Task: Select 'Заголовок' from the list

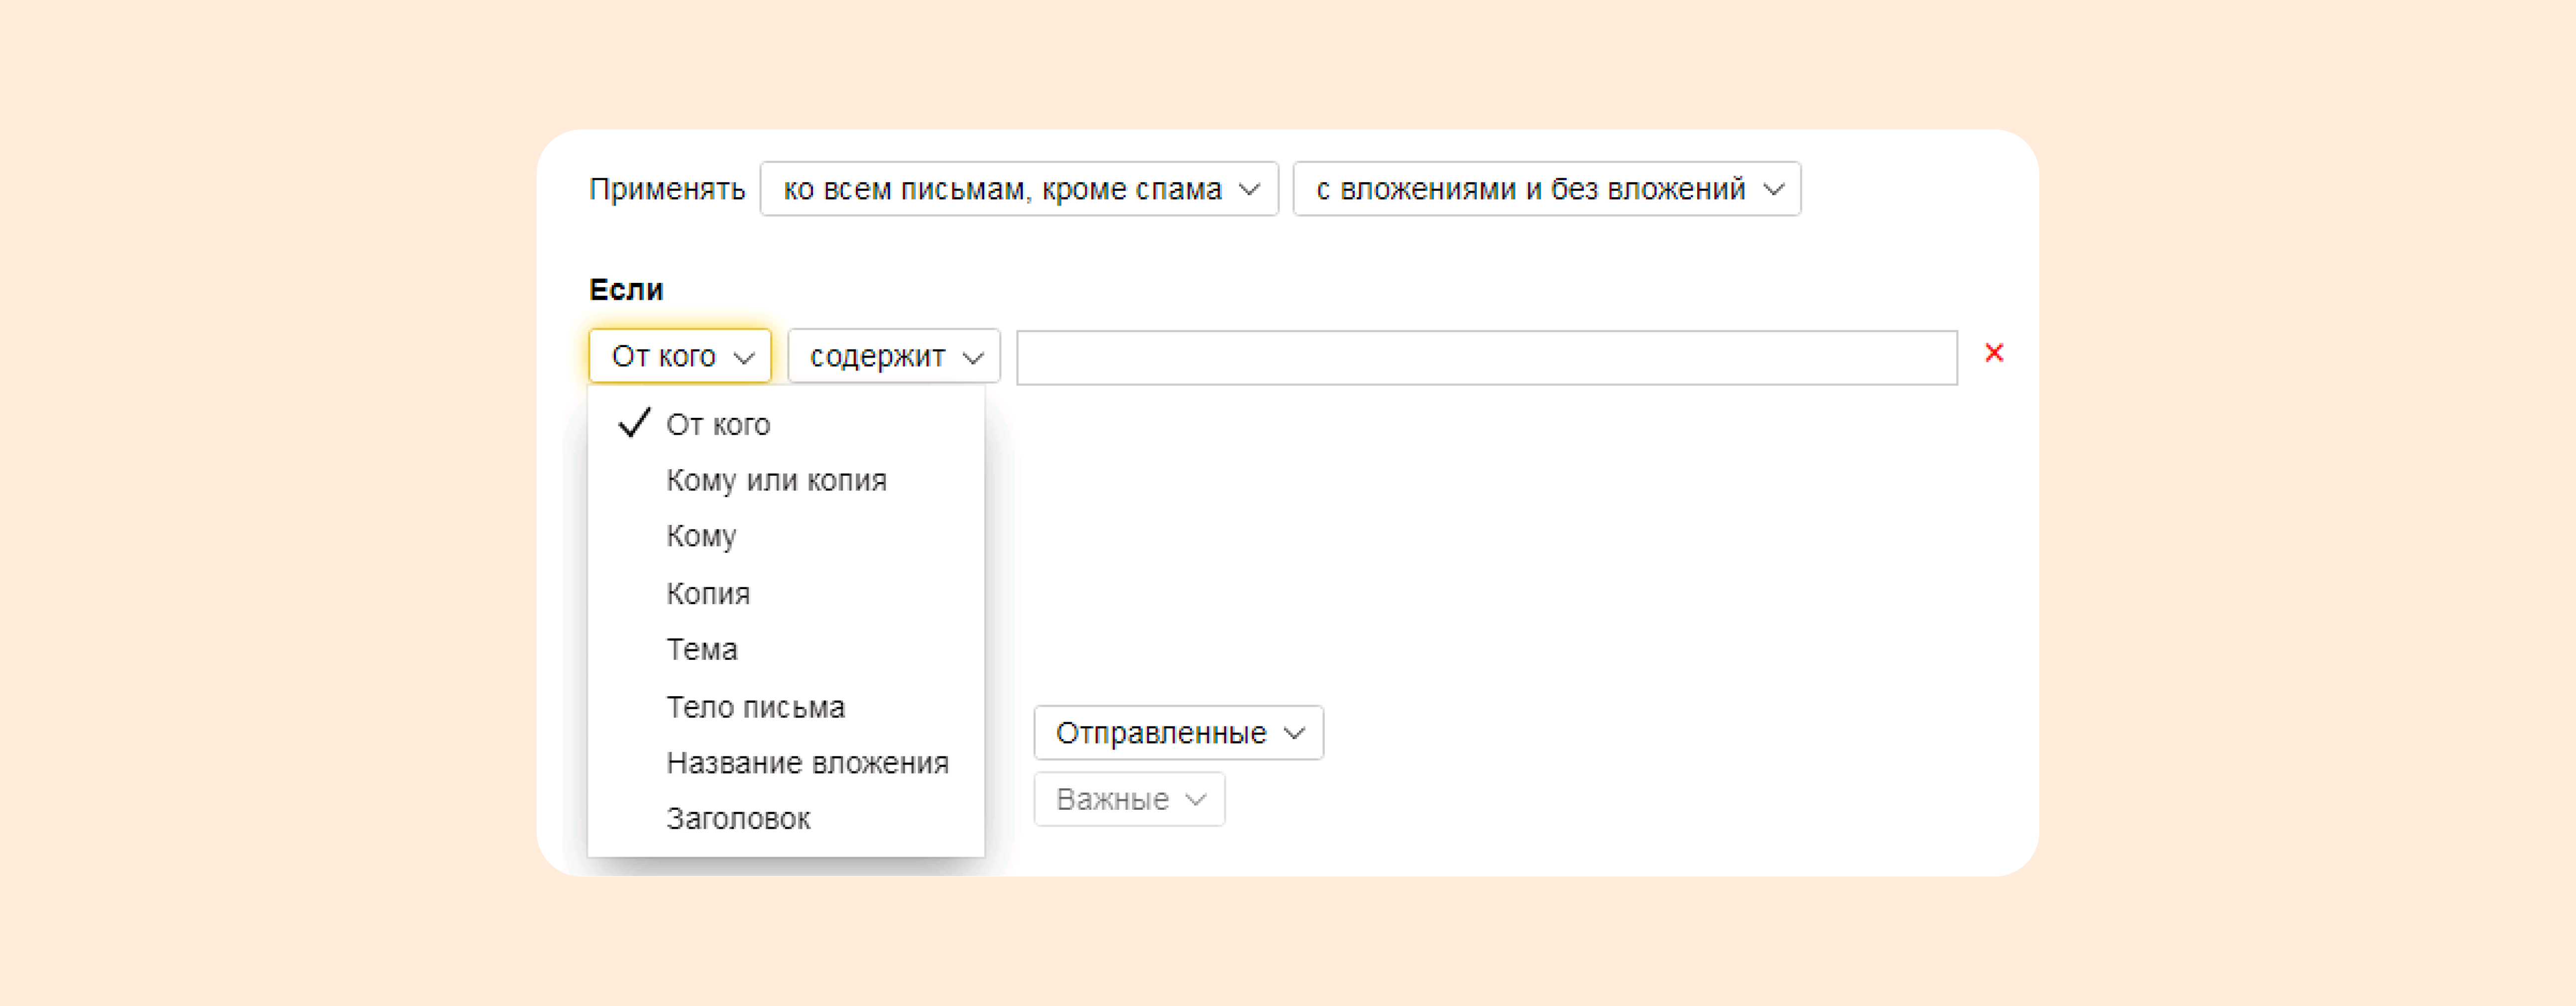Action: point(786,818)
